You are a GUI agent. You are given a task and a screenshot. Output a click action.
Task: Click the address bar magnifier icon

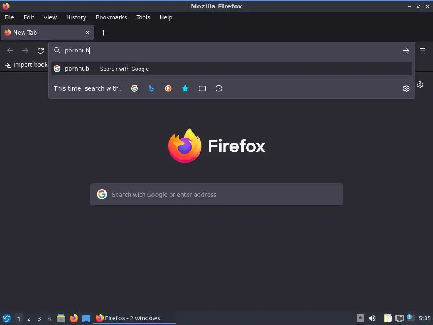pos(57,50)
